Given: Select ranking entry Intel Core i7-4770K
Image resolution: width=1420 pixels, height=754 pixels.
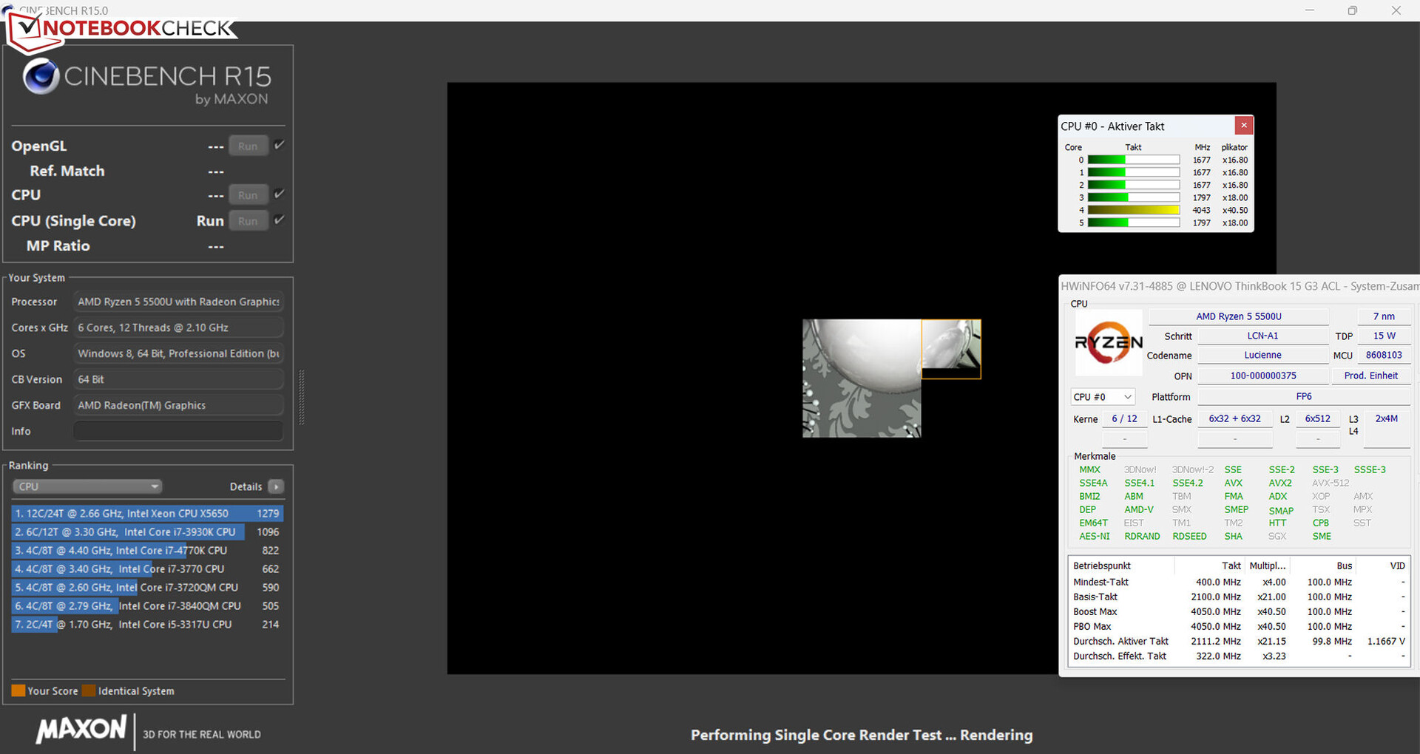Looking at the screenshot, I should tap(147, 550).
